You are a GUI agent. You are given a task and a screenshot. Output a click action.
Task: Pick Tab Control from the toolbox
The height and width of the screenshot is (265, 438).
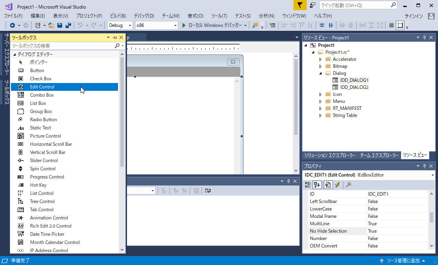click(64, 210)
